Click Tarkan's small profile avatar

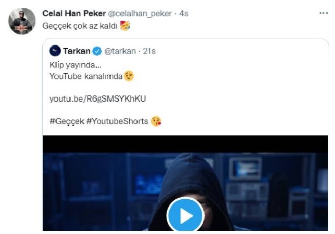[x=55, y=51]
